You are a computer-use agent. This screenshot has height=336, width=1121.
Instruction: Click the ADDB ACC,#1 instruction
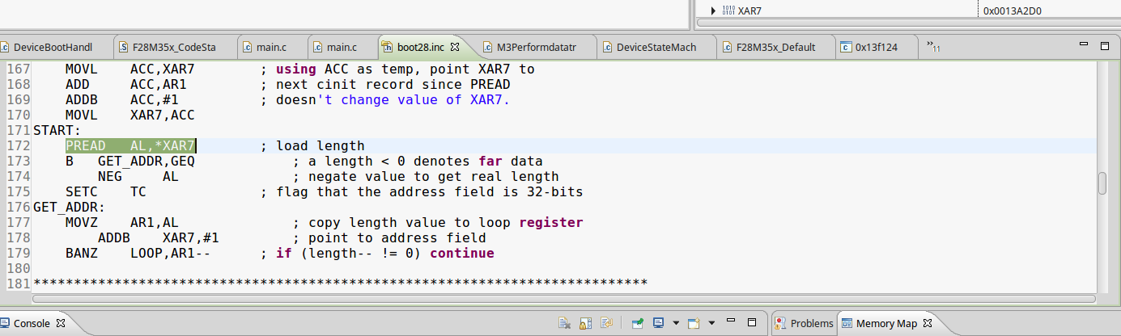122,100
